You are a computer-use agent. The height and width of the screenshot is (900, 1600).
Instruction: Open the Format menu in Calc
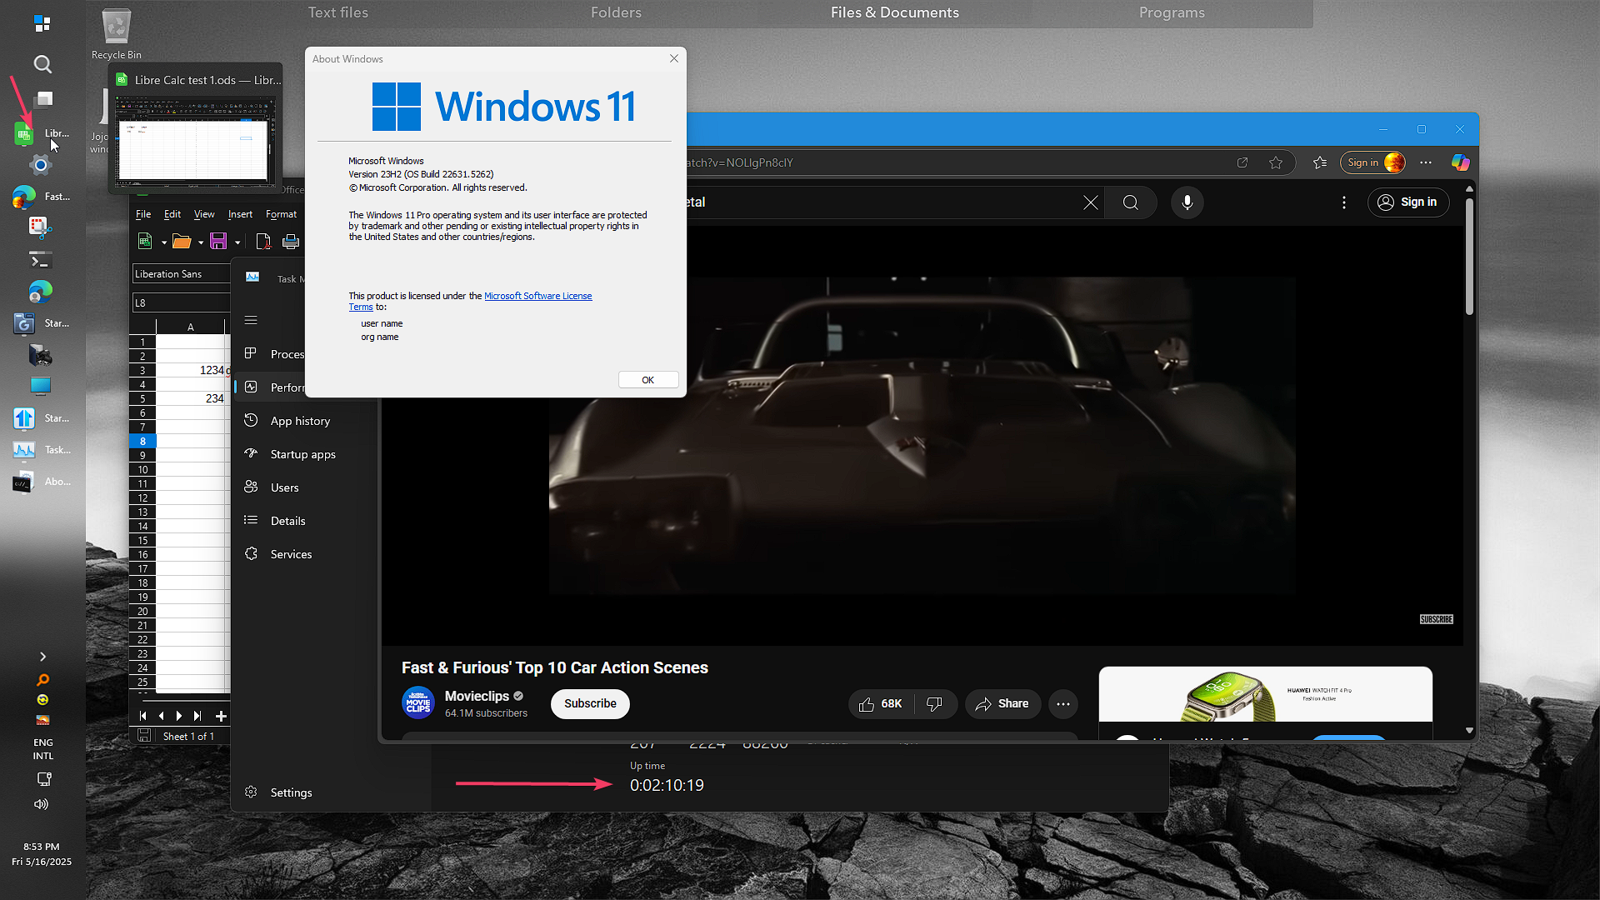click(282, 214)
